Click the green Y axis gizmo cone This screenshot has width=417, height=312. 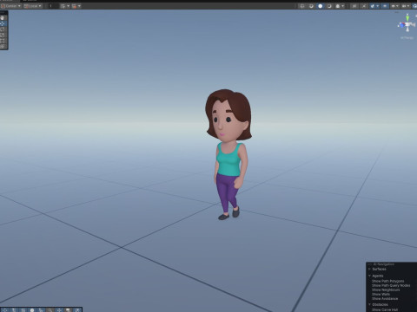click(x=407, y=18)
